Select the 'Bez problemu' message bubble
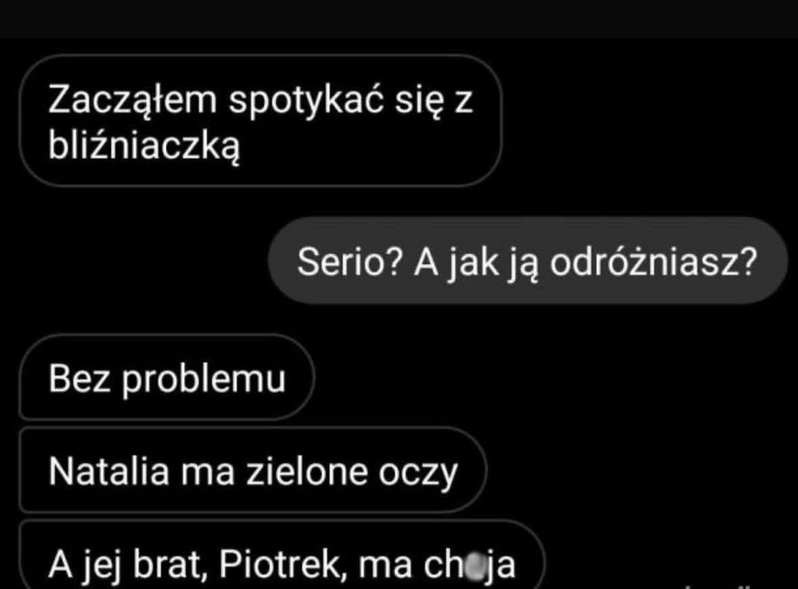Screen dimensions: 798x589 [x=167, y=378]
